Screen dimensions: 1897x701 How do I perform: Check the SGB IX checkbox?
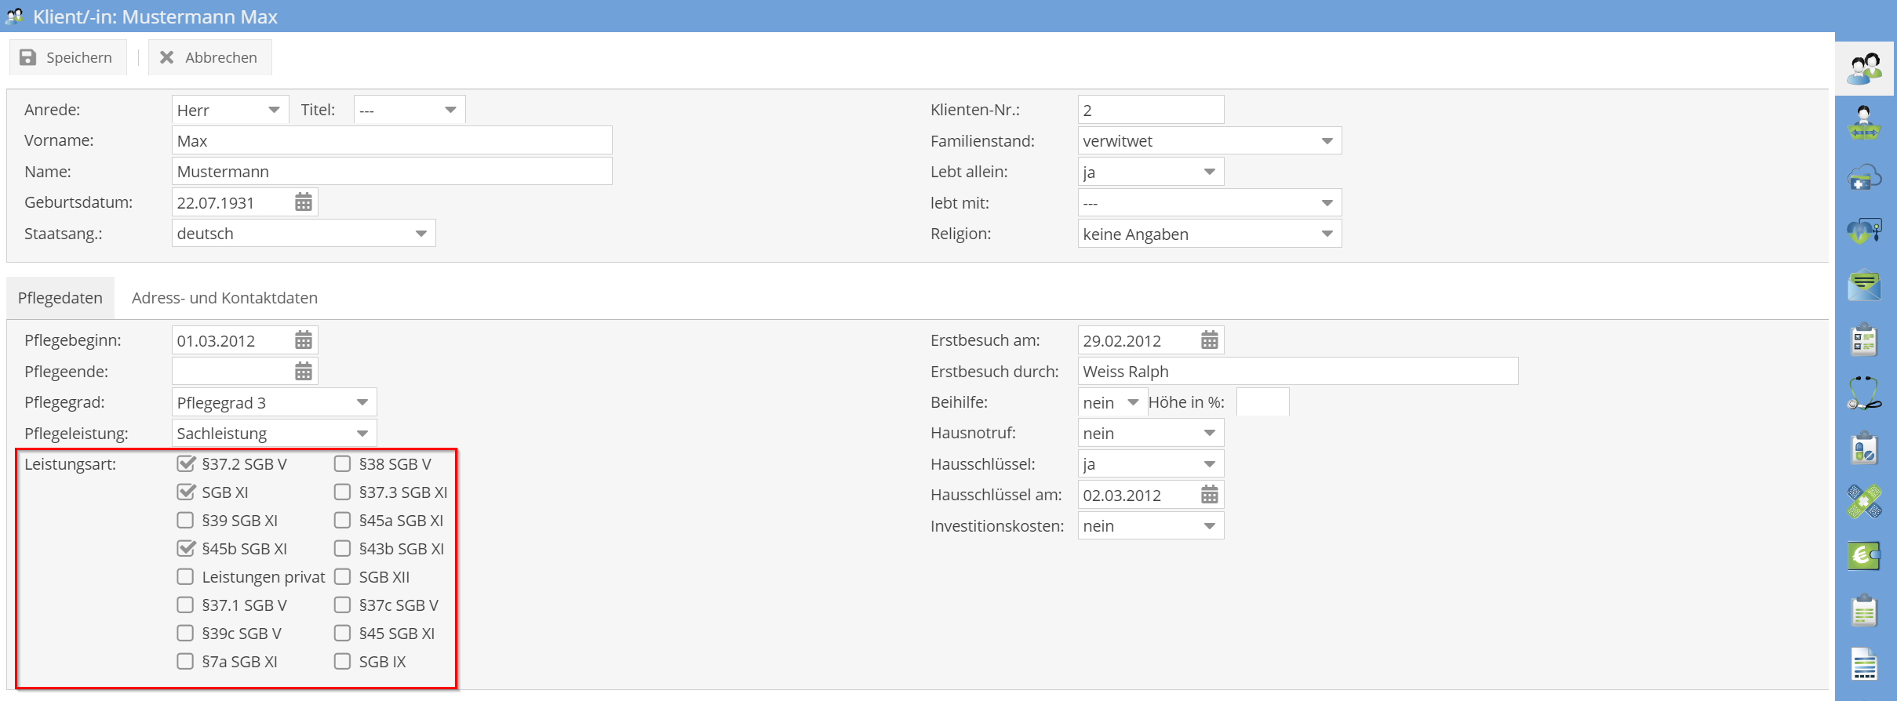342,662
